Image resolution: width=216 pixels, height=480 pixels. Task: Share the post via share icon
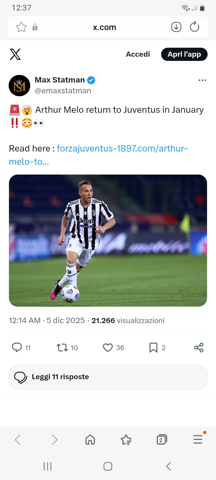199,347
